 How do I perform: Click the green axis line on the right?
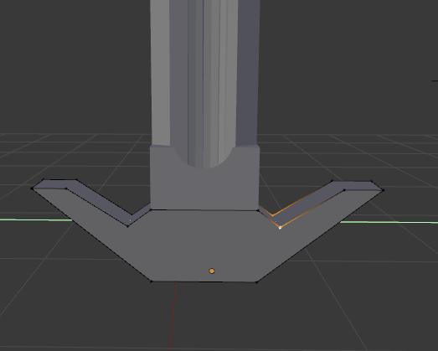(389, 222)
